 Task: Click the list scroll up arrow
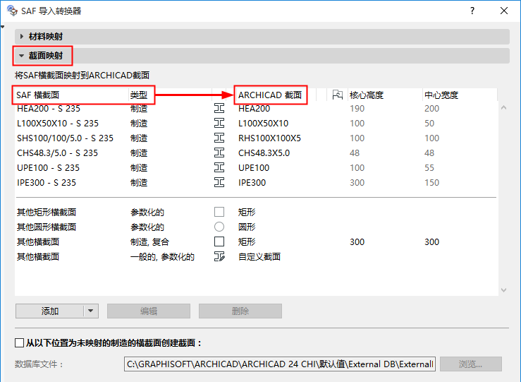[x=503, y=108]
